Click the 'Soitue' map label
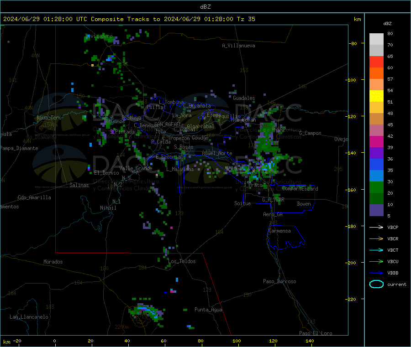 tap(242, 203)
